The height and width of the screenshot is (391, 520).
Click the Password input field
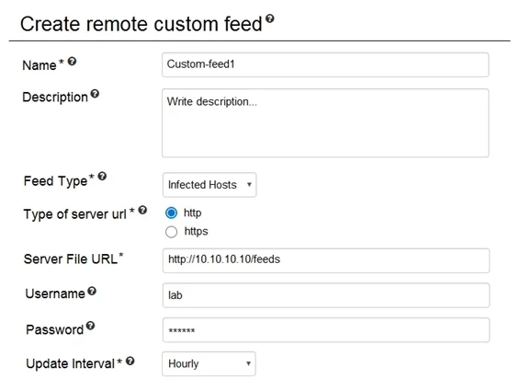[x=326, y=330]
